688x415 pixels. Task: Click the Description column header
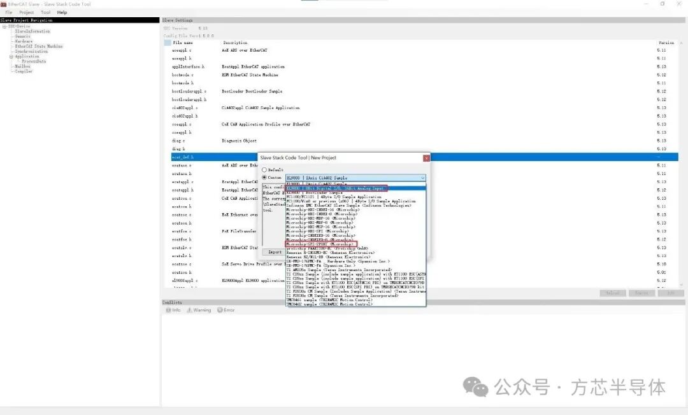[x=235, y=43]
